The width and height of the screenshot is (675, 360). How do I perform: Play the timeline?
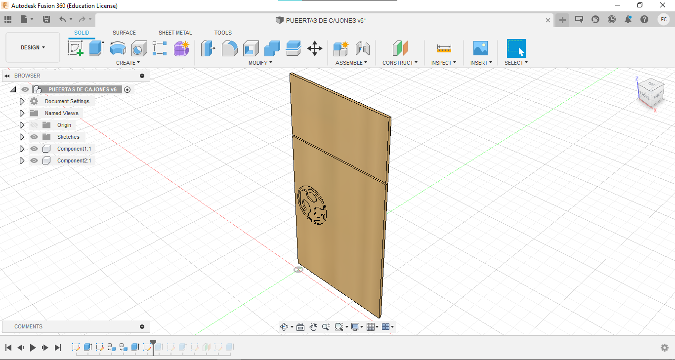(33, 348)
